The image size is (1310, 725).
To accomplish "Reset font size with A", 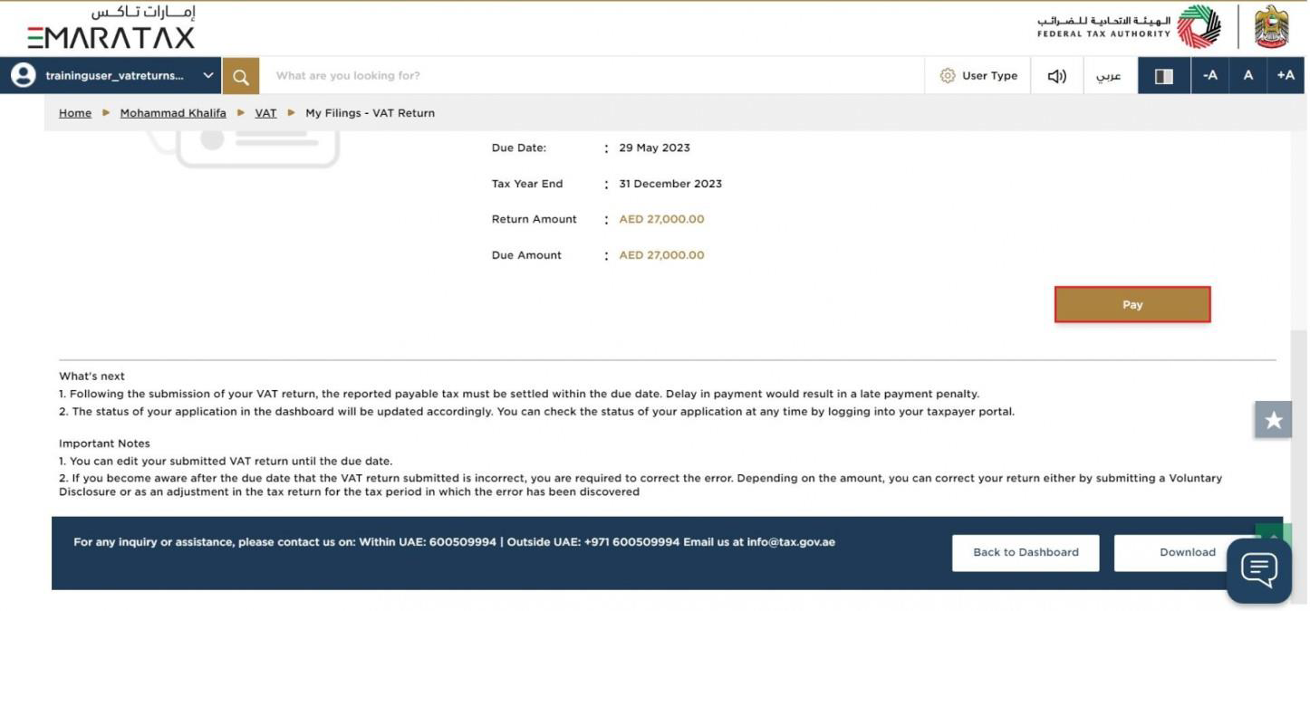I will tap(1248, 76).
